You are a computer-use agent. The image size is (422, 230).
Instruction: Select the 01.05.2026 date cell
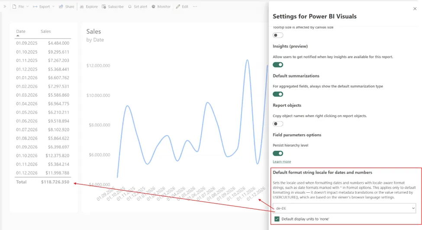(x=27, y=112)
